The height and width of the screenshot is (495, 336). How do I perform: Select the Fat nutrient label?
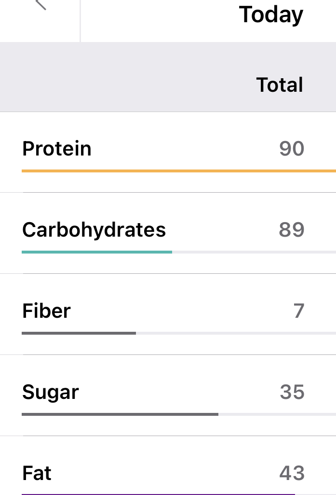coord(37,473)
